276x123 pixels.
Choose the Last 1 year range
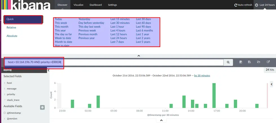click(143, 34)
